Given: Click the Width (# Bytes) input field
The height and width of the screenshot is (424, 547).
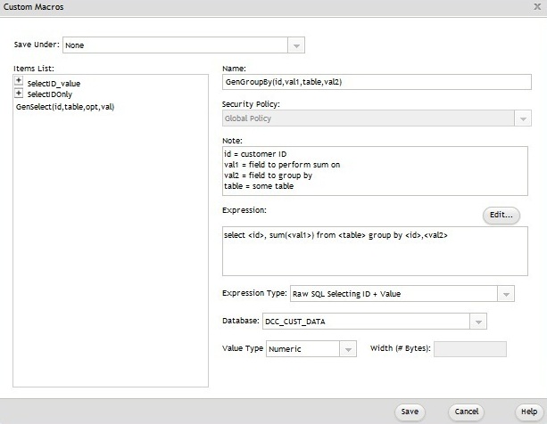Looking at the screenshot, I should pos(470,349).
